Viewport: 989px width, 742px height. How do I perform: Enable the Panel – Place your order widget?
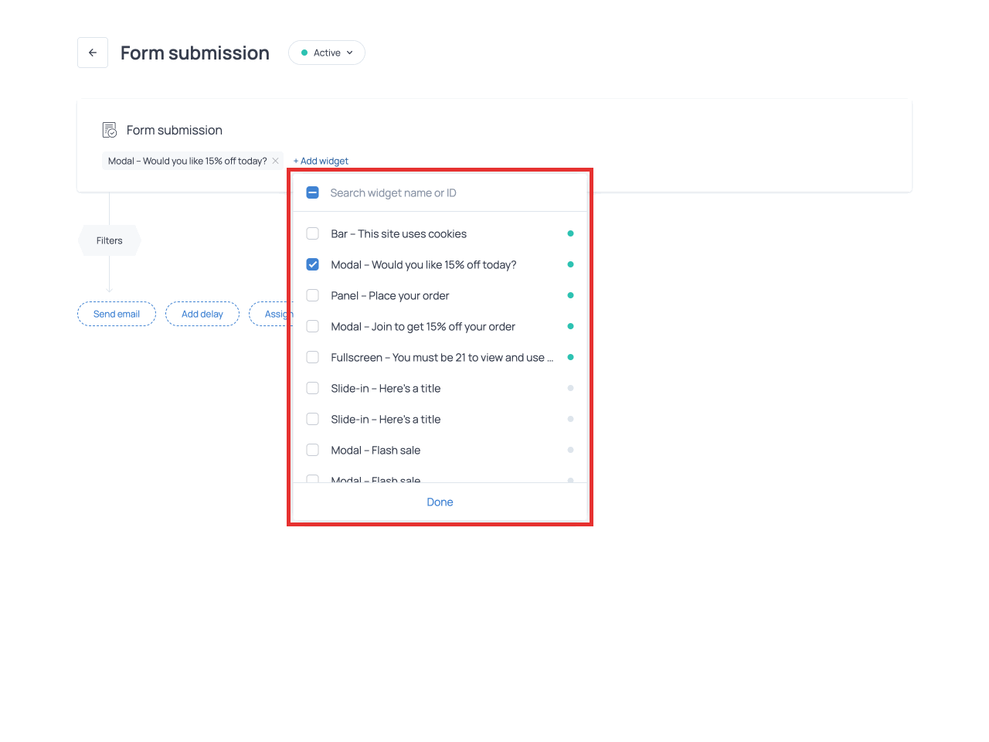(x=312, y=294)
